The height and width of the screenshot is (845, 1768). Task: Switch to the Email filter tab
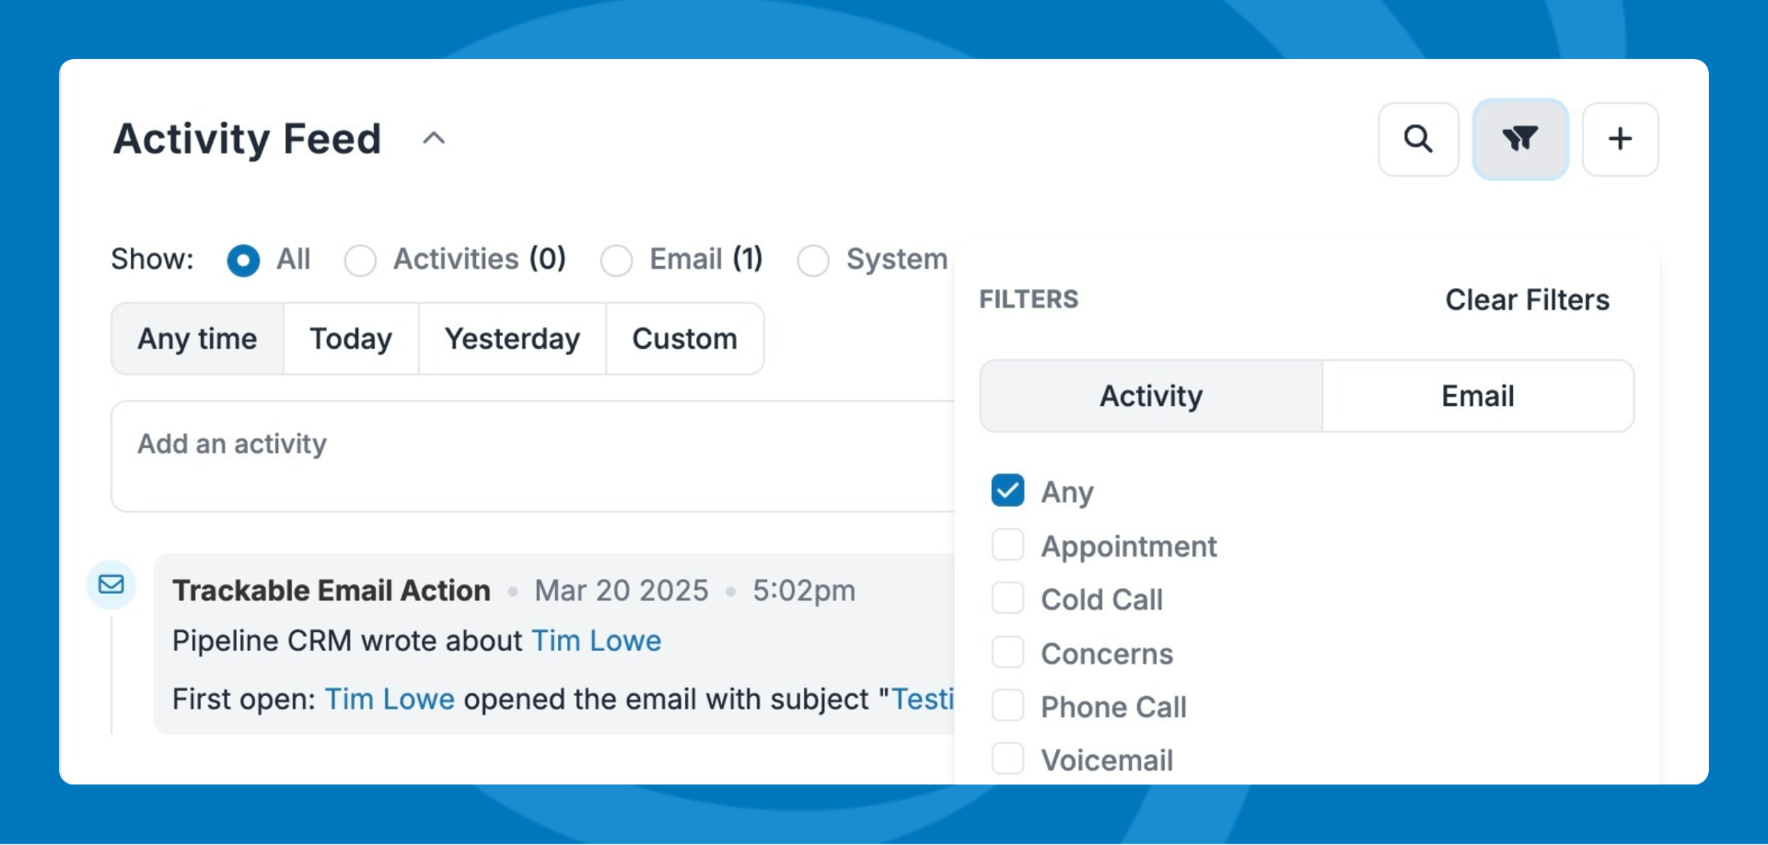coord(1477,396)
